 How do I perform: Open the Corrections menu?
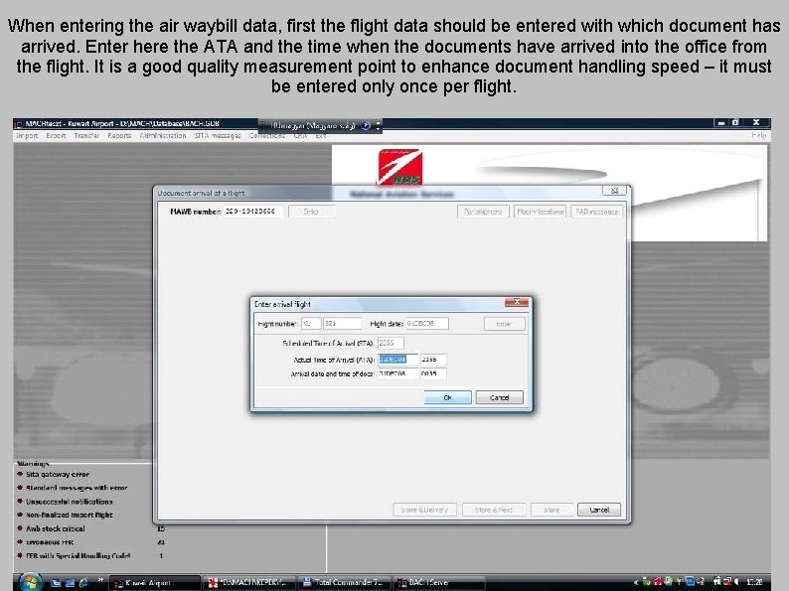coord(266,136)
